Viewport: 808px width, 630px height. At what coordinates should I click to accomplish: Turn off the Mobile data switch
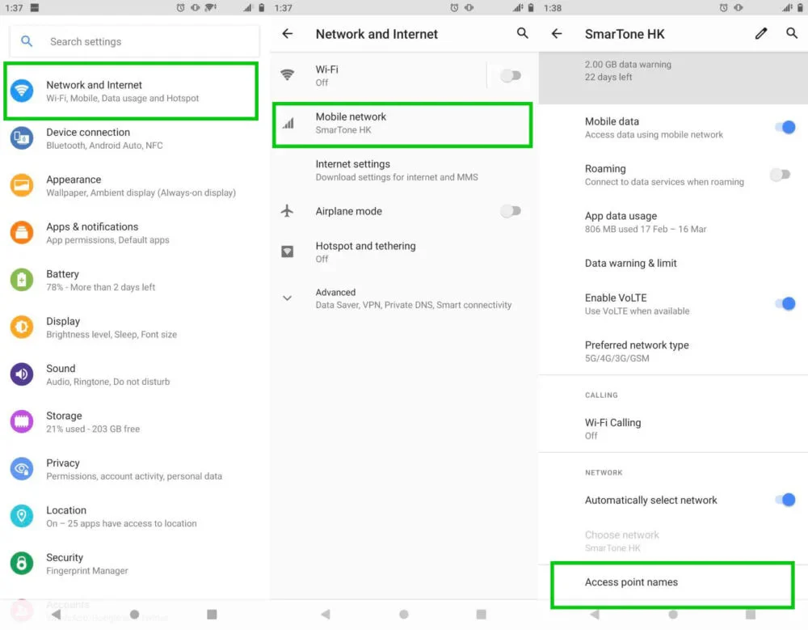tap(784, 128)
